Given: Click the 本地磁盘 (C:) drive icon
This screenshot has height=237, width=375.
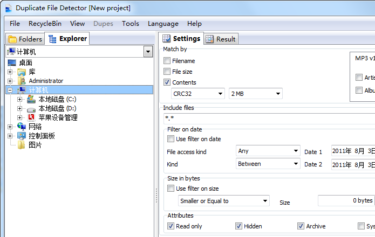Looking at the screenshot, I should pyautogui.click(x=31, y=99).
